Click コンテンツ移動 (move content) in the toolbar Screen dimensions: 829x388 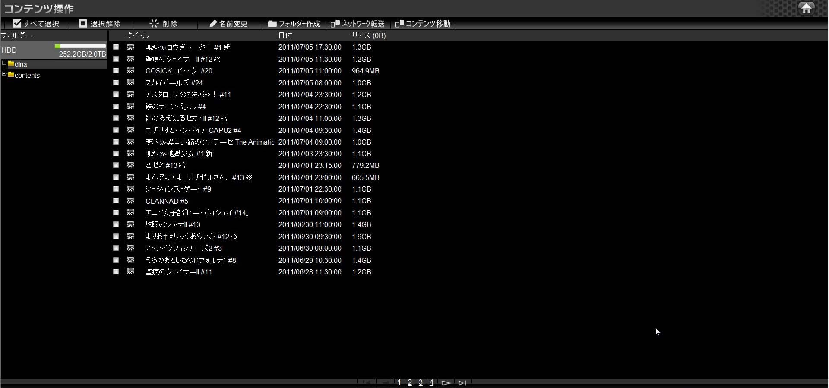click(x=423, y=24)
